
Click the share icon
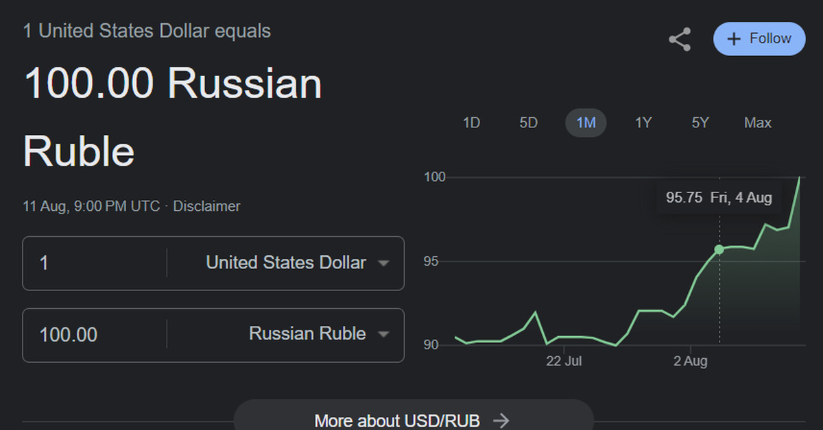click(680, 40)
